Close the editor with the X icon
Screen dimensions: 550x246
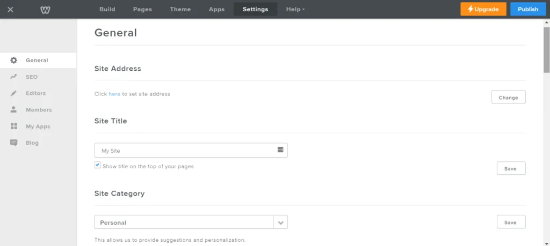tap(10, 9)
